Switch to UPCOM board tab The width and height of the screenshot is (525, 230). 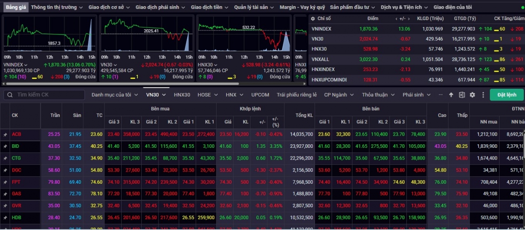pos(260,95)
